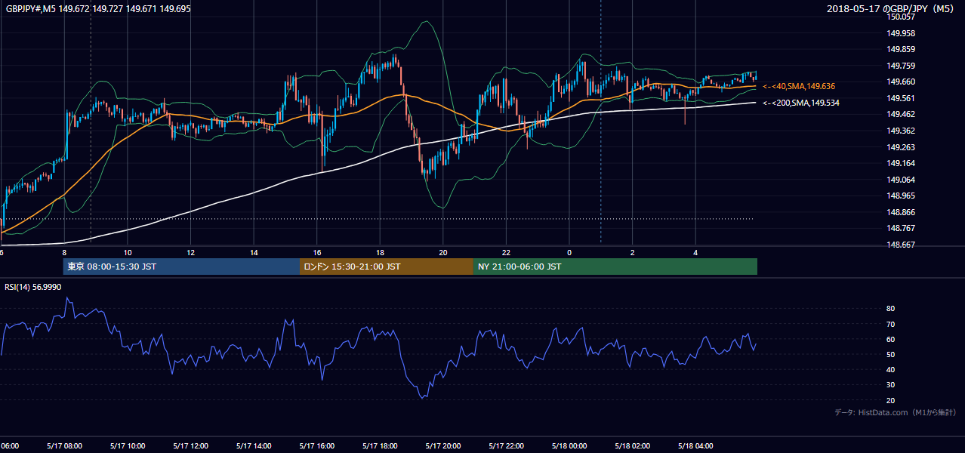Screen dimensions: 965x453
Task: Click hour tick 14 under the price chart
Action: coord(254,253)
